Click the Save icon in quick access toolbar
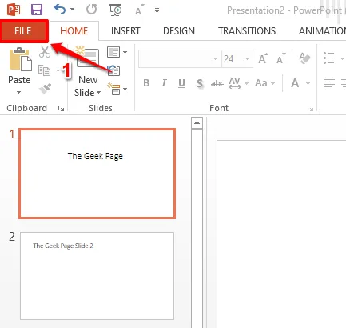This screenshot has height=328, width=346. tap(37, 10)
